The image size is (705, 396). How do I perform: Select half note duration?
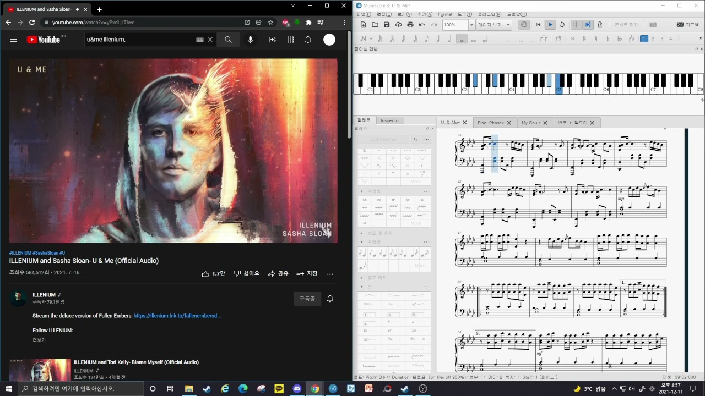[450, 38]
